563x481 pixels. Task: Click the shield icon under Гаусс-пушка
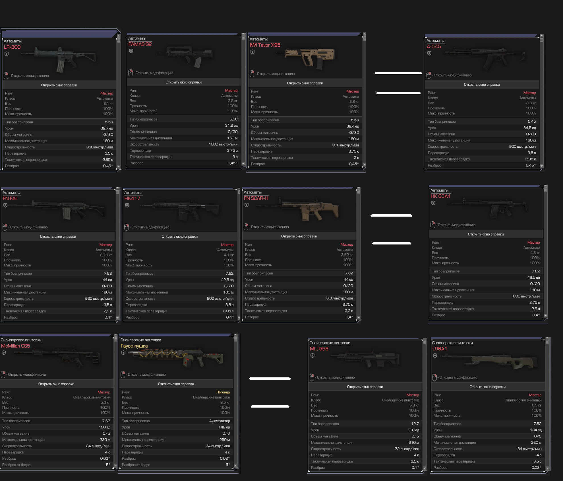pyautogui.click(x=123, y=353)
